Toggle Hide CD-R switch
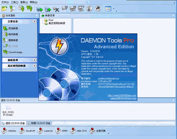 coord(78,131)
